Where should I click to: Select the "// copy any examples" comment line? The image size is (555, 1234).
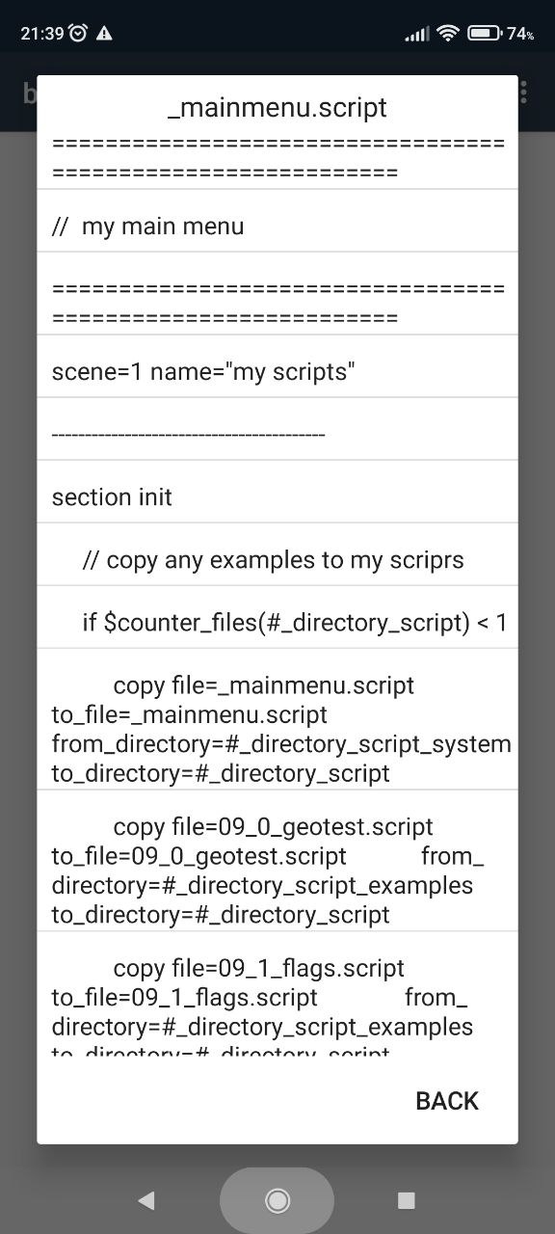coord(277,559)
